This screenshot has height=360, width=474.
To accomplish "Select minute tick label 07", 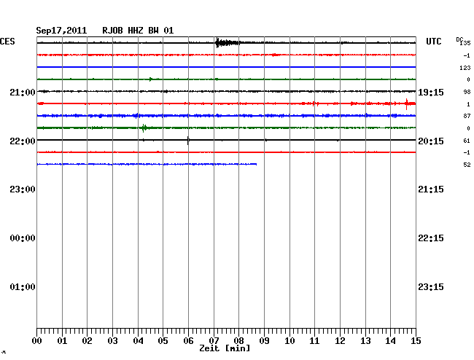I will (214, 341).
